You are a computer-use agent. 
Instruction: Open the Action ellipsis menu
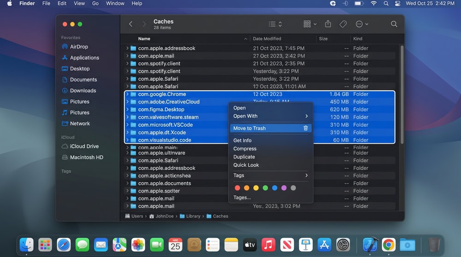coord(362,24)
